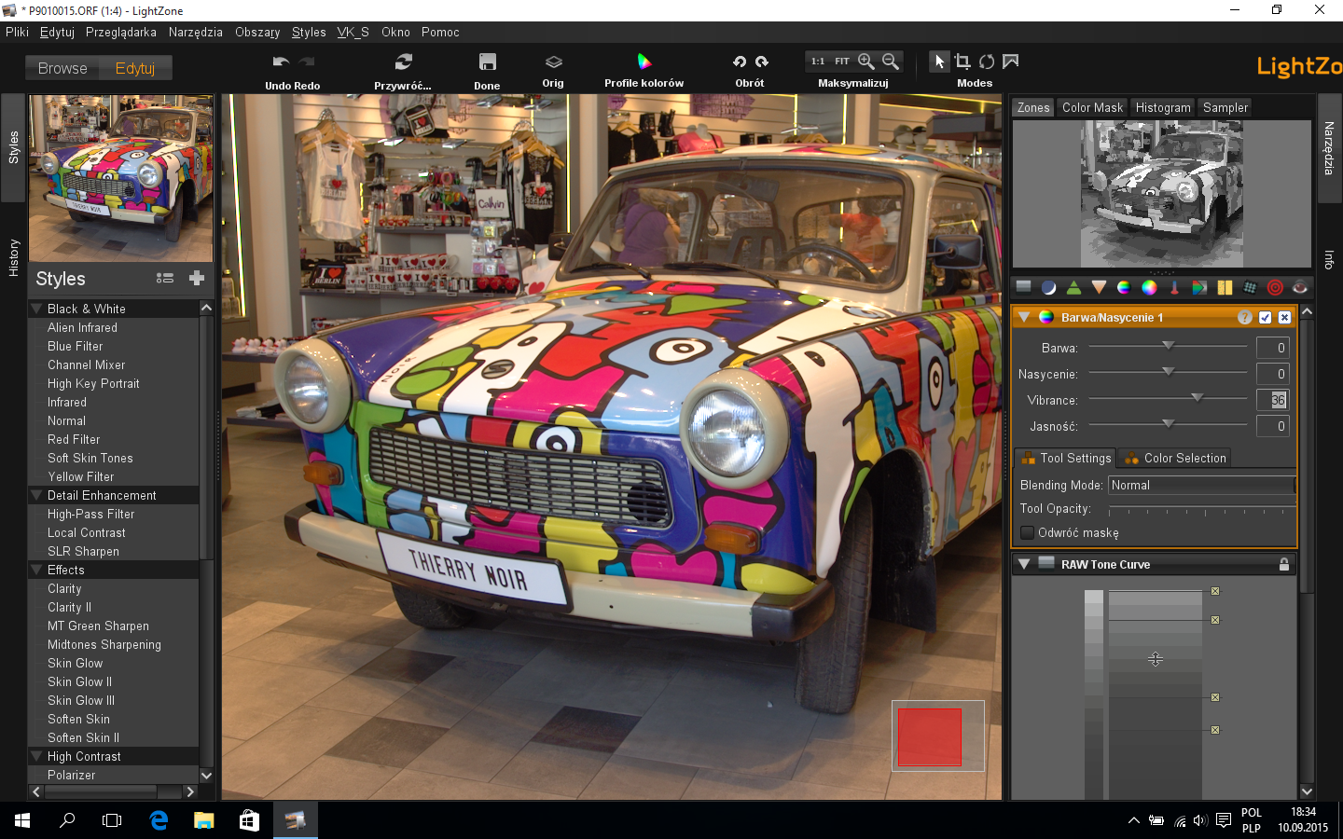1343x839 pixels.
Task: Add a Sharpen tool (green triangle)
Action: [1074, 287]
